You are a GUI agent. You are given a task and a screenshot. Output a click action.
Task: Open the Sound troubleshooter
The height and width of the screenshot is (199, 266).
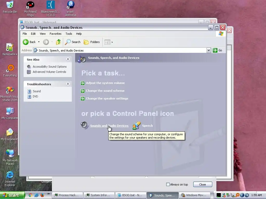(x=37, y=91)
